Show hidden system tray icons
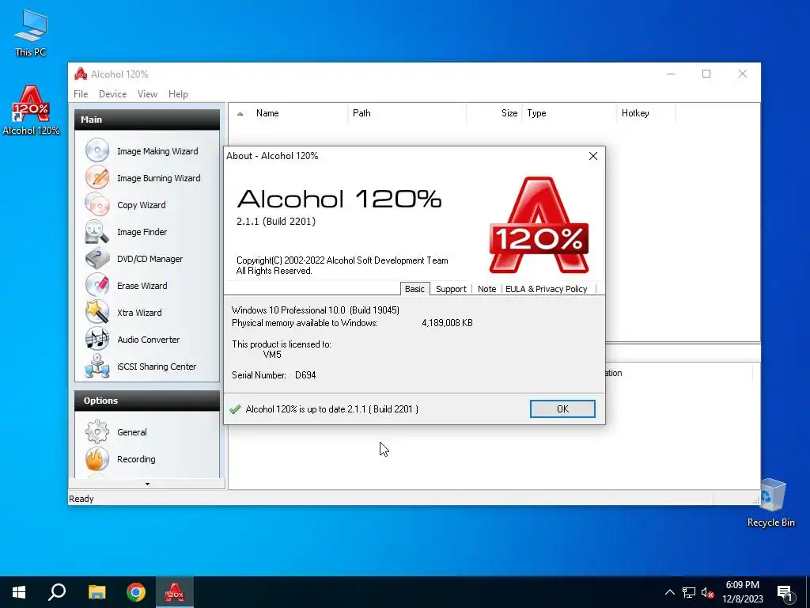 [x=669, y=592]
